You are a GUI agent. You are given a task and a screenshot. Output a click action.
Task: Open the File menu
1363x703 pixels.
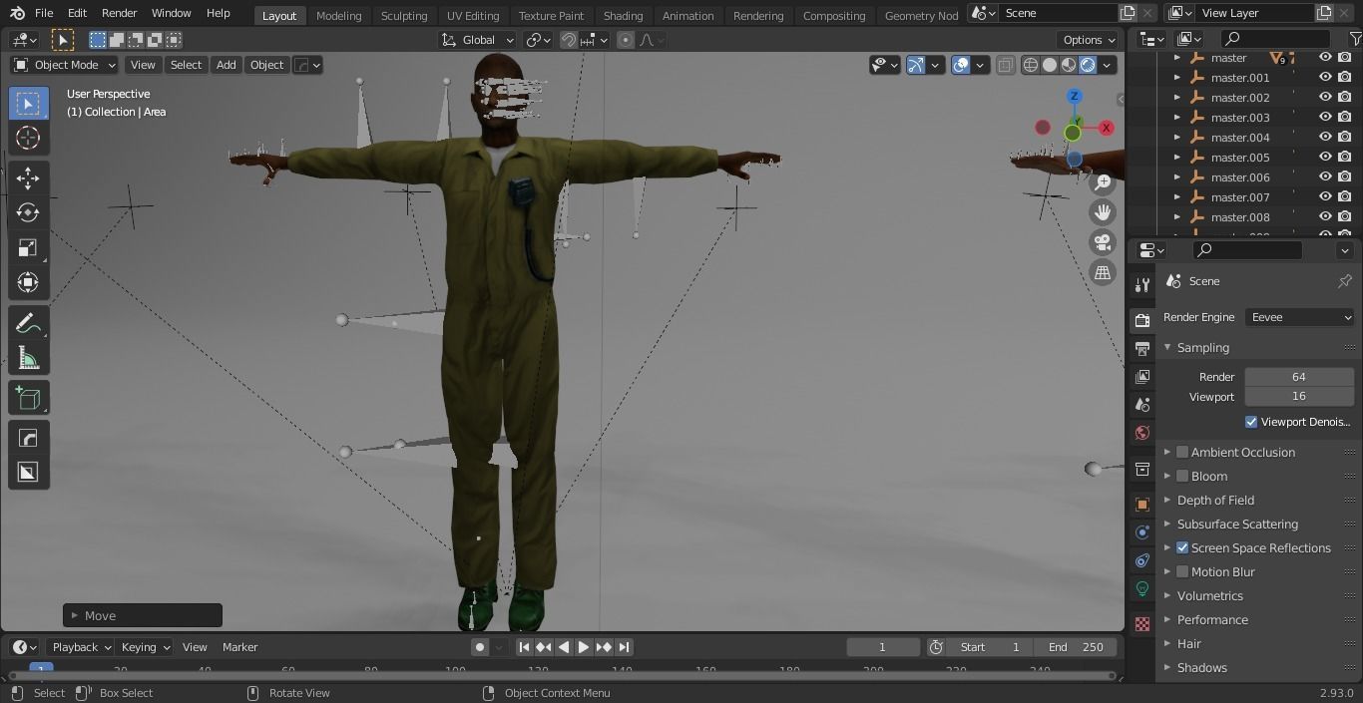click(x=44, y=13)
